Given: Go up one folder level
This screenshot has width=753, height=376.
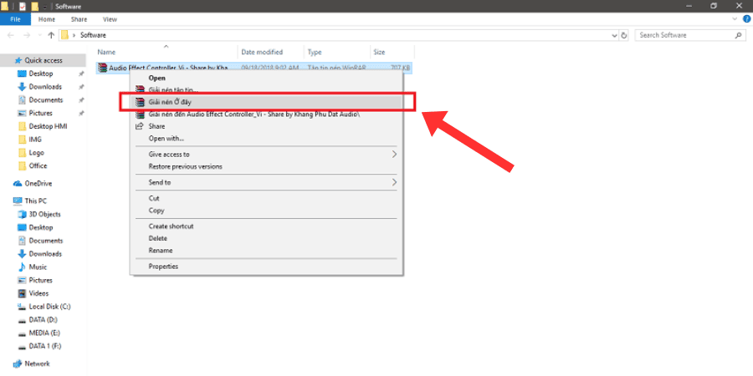Looking at the screenshot, I should pyautogui.click(x=51, y=35).
